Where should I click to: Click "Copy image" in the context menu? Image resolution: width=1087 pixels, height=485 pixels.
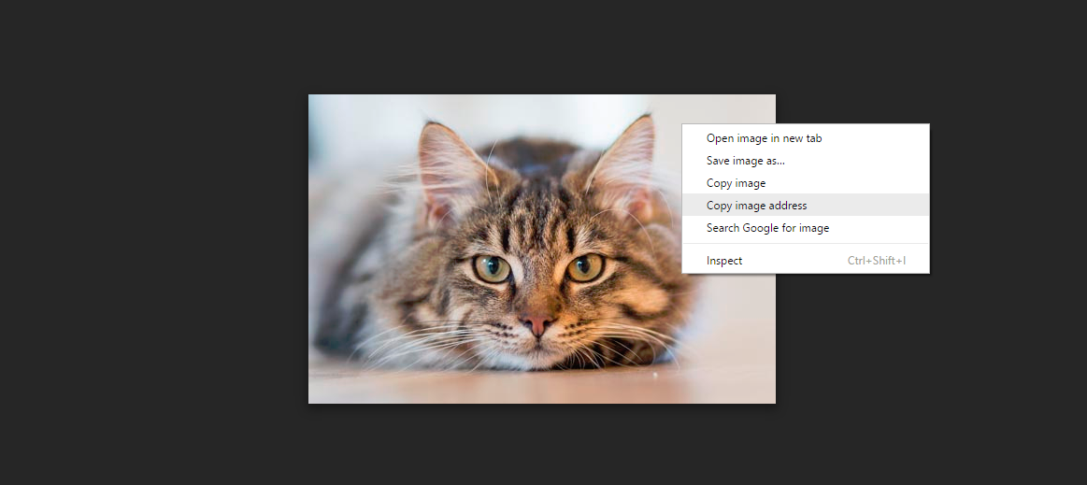(806, 183)
